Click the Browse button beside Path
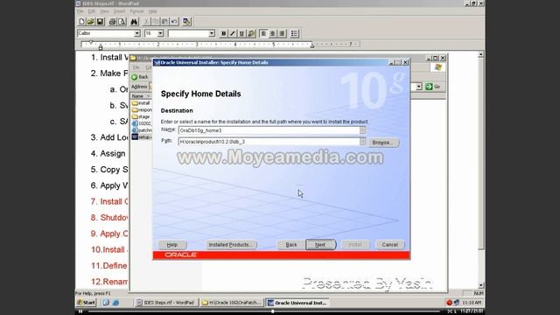The image size is (560, 315). (383, 143)
